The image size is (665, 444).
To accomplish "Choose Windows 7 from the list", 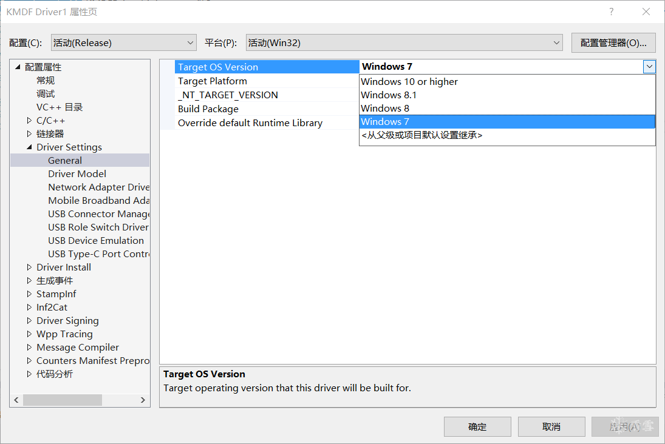I will 507,121.
